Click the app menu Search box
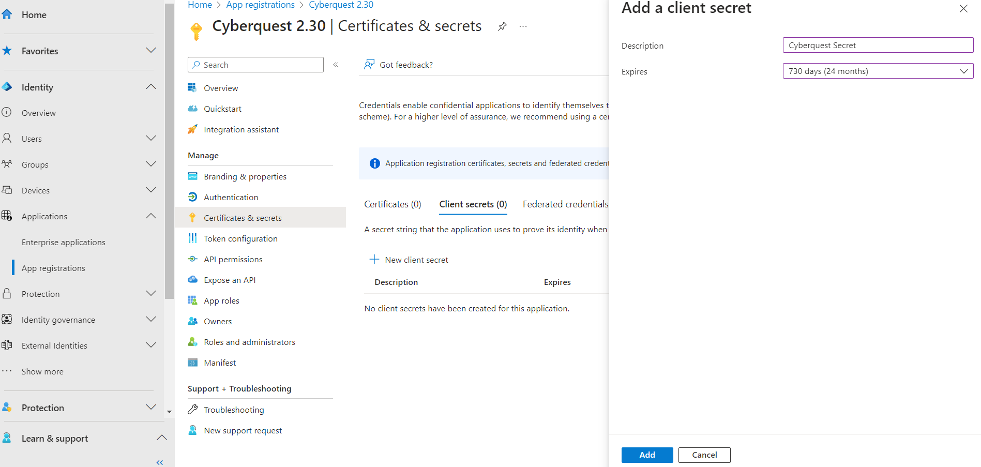This screenshot has height=467, width=981. 255,65
